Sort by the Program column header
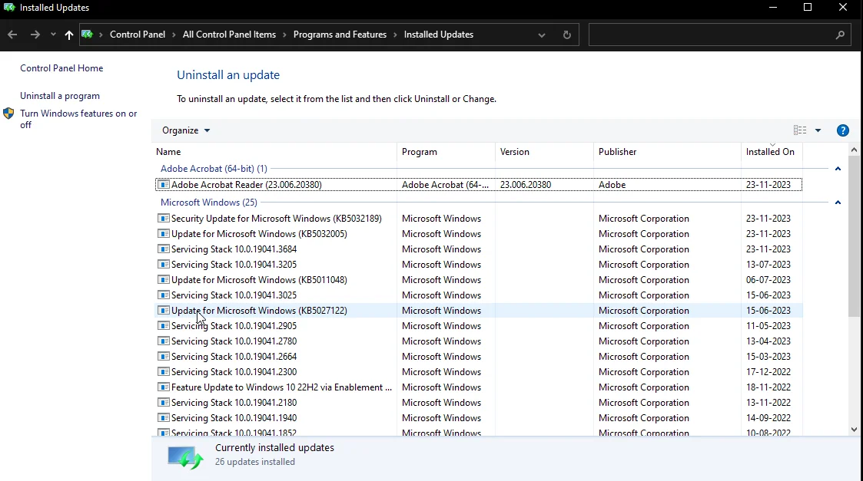The image size is (863, 481). [x=446, y=152]
